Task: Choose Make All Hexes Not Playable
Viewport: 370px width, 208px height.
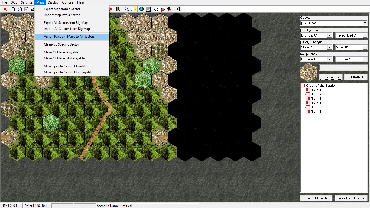Action: pos(72,58)
